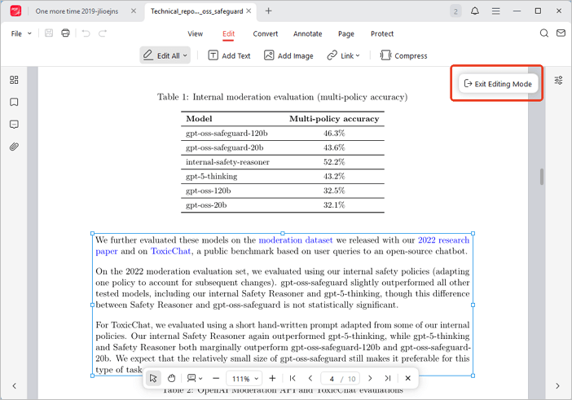Image resolution: width=572 pixels, height=400 pixels.
Task: Click the Multi-policy accuracy column header
Action: coord(334,119)
